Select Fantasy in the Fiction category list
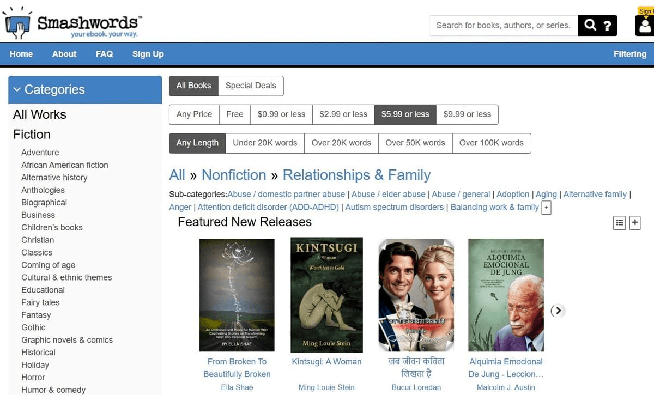The width and height of the screenshot is (654, 395). (x=36, y=314)
